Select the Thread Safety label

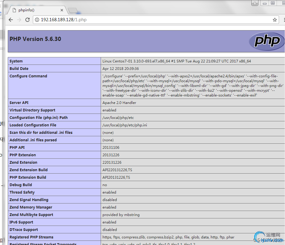22,192
